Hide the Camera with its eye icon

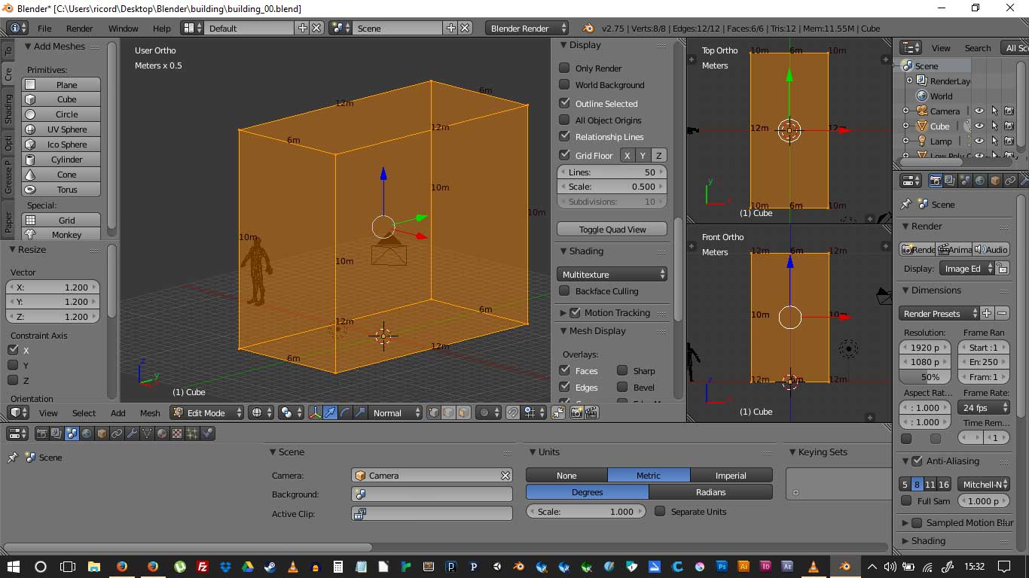(x=979, y=111)
